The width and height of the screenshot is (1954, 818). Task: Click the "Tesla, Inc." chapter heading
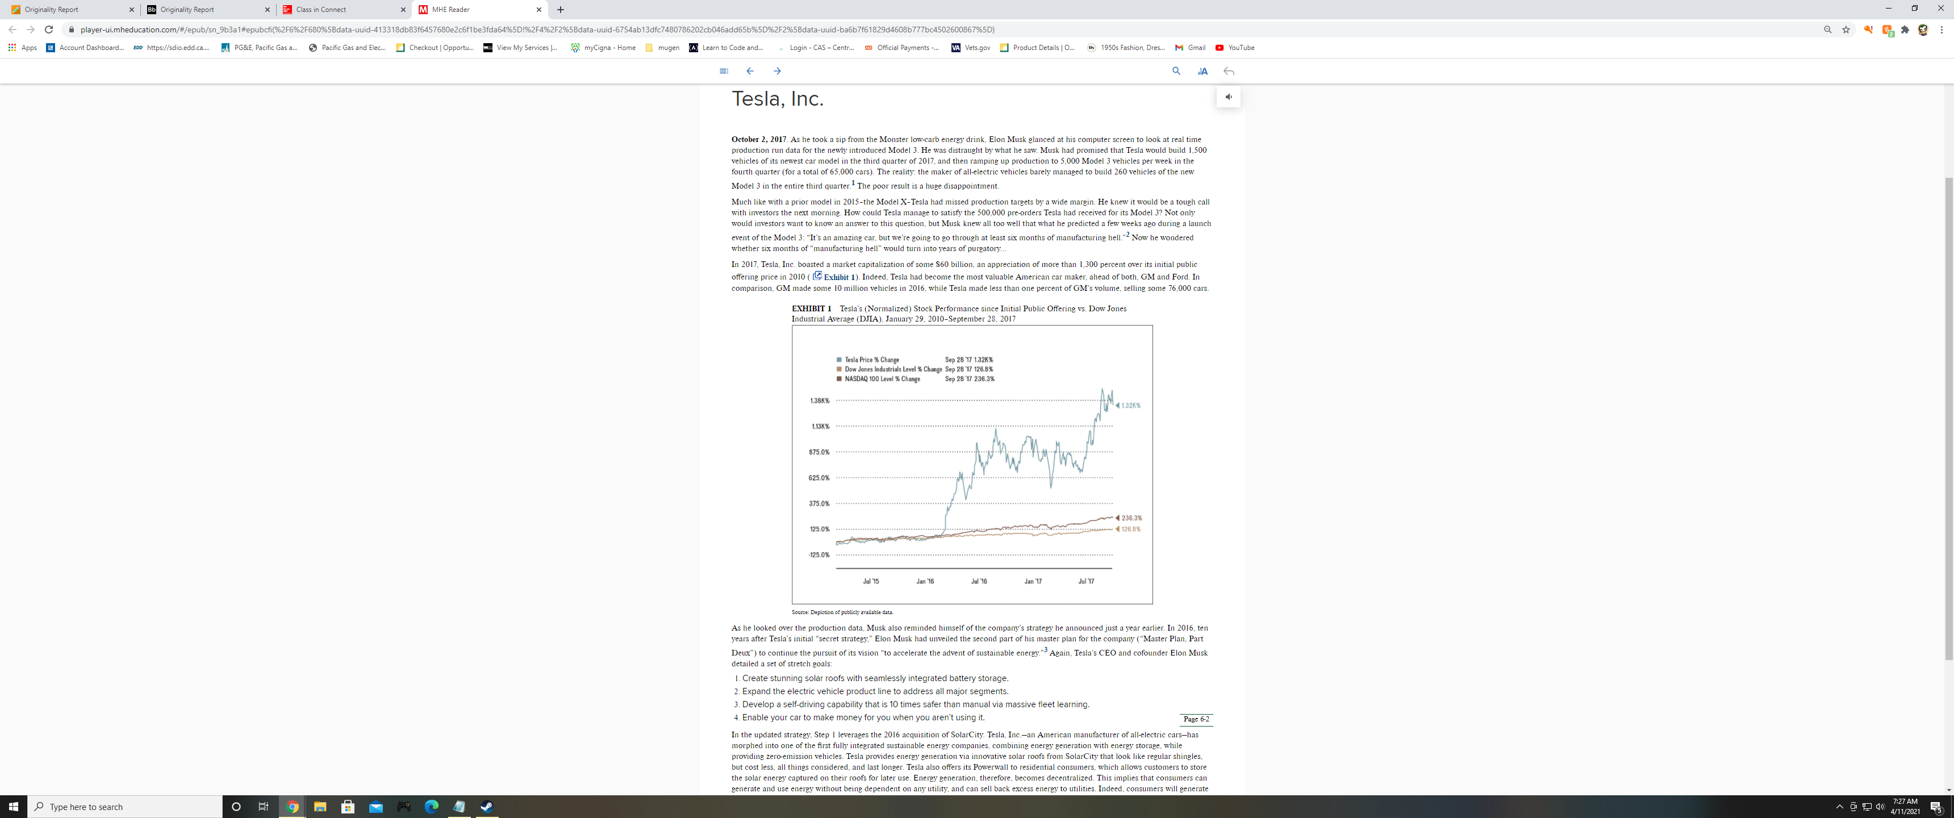(776, 99)
